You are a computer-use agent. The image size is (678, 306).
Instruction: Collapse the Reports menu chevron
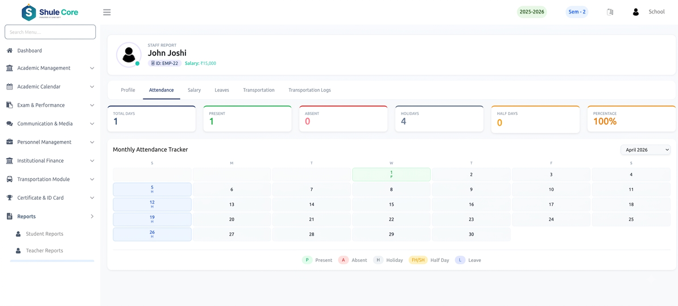coord(92,217)
